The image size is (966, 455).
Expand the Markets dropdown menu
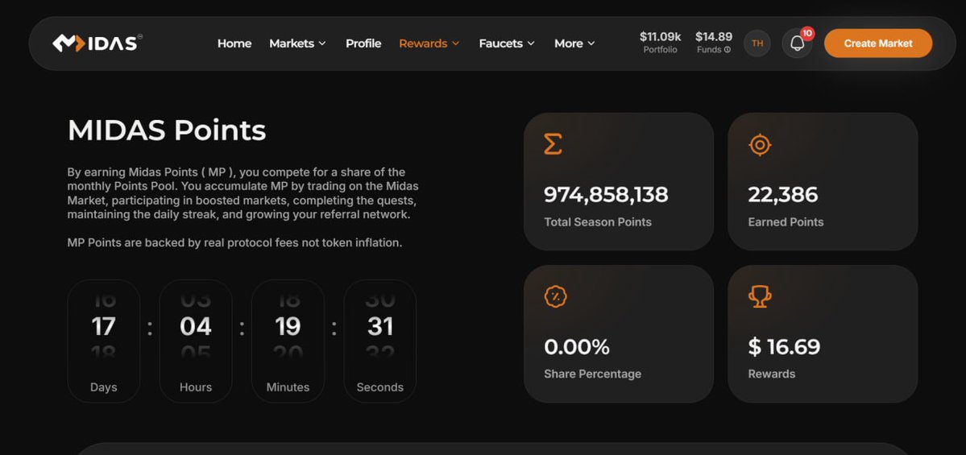click(x=297, y=43)
